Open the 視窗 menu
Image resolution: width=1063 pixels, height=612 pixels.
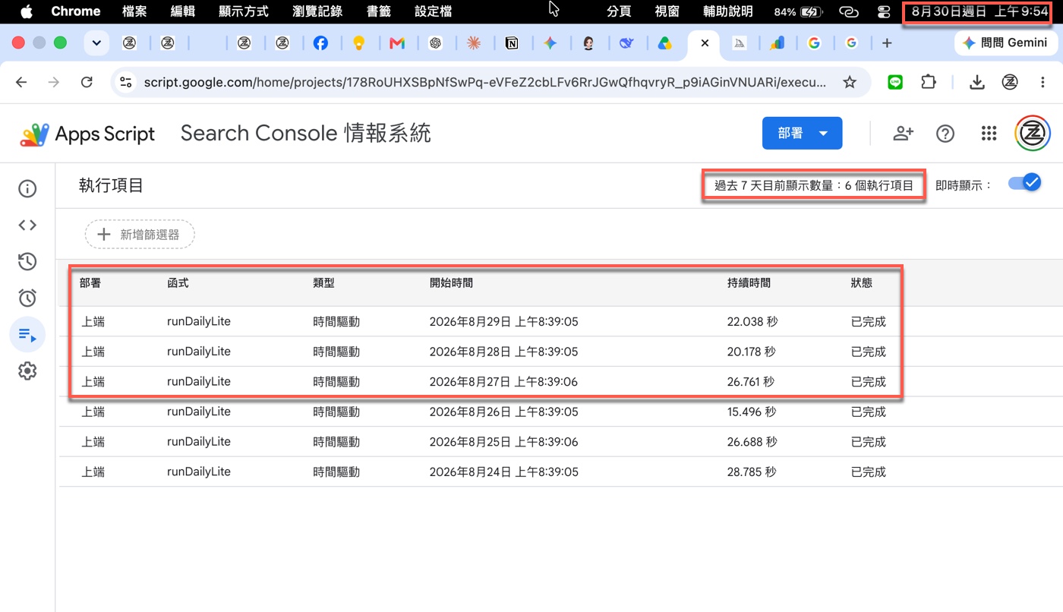[x=667, y=11]
